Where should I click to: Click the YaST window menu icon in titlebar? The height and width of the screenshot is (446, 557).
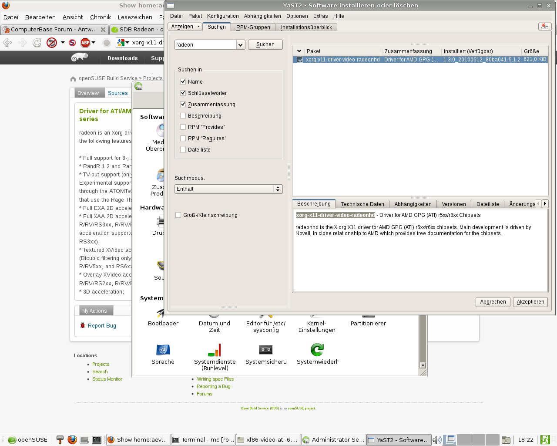tap(171, 6)
